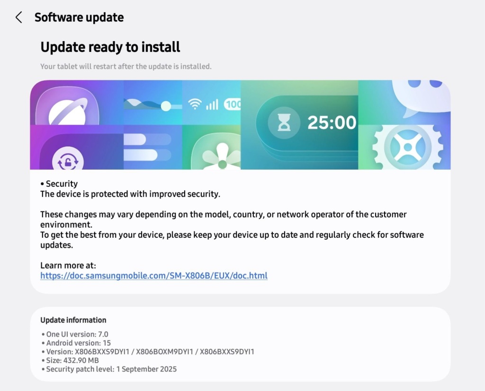Viewport: 485px width, 391px height.
Task: Click 'To get the best from your device' text
Action: (232, 240)
